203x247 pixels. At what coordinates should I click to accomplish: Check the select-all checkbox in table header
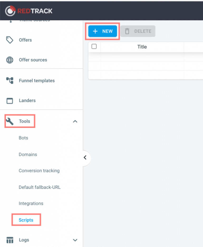(x=94, y=46)
